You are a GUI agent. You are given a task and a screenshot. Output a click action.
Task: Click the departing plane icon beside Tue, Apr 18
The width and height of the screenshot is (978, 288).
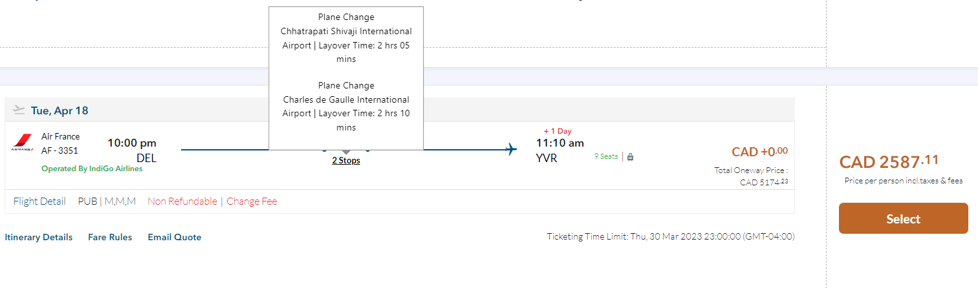coord(19,110)
